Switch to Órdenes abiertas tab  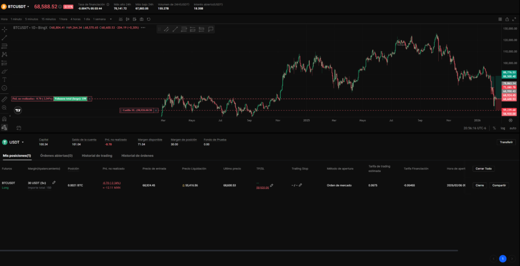(x=56, y=155)
